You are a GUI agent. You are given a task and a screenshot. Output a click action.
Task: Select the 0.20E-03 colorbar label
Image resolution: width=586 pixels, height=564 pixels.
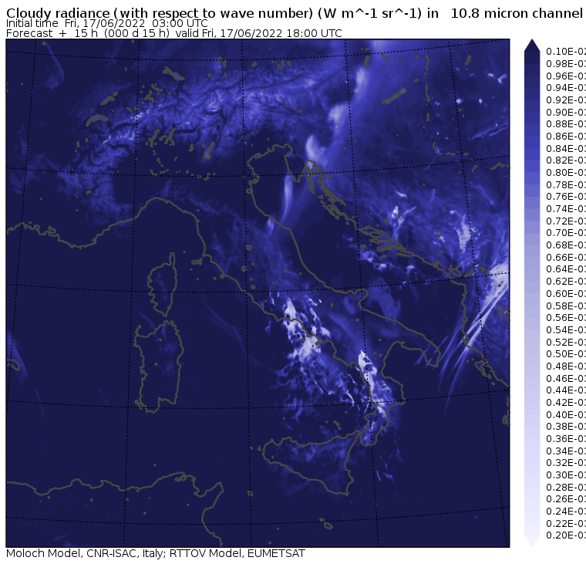pos(566,535)
